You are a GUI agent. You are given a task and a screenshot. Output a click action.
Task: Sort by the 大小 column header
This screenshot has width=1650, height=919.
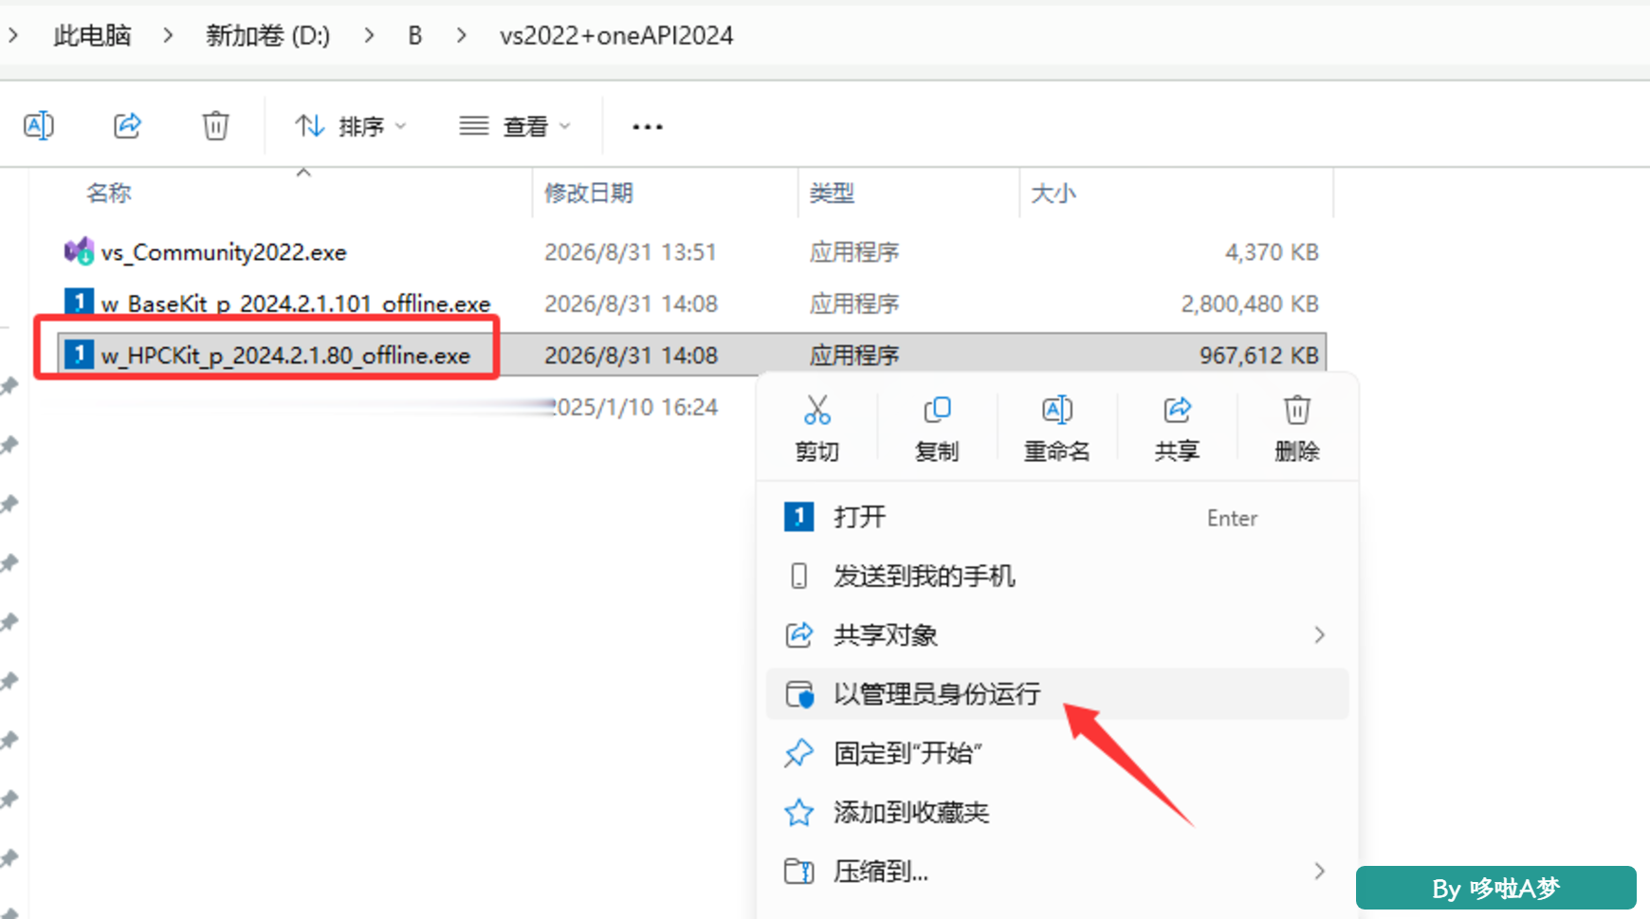tap(1054, 193)
